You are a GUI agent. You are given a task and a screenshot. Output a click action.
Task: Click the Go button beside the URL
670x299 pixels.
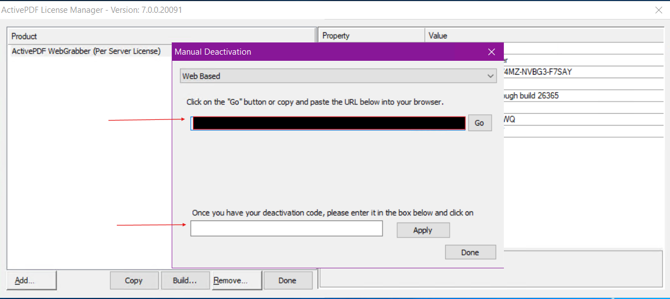point(480,123)
